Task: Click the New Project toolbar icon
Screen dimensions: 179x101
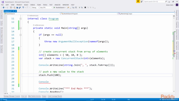Action: tap(11, 8)
